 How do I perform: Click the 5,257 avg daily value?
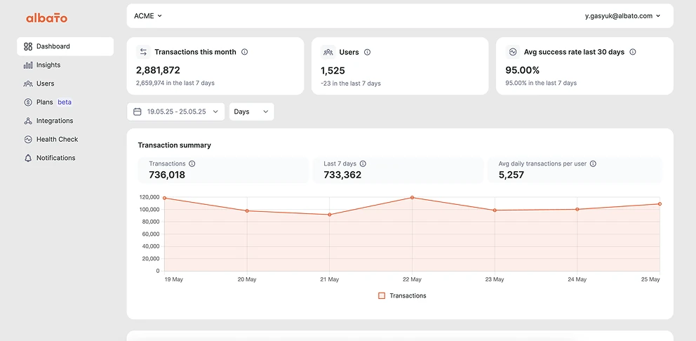point(511,175)
